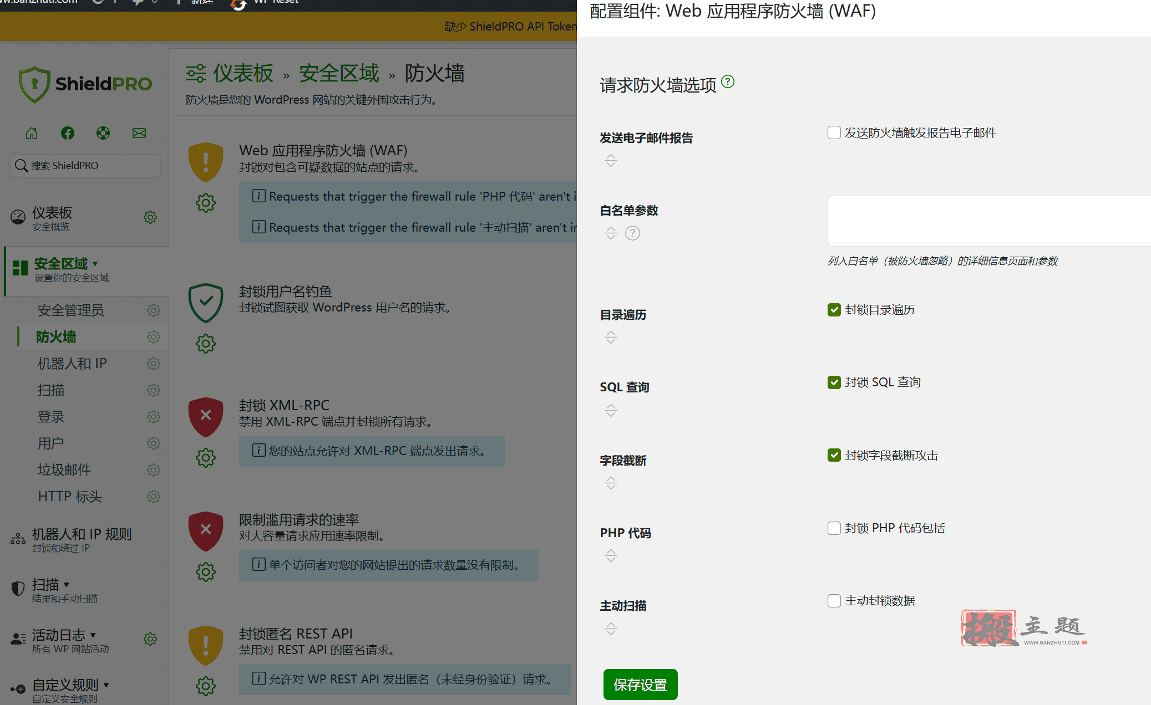Click the home icon under ShieldPRO logo

(x=32, y=133)
